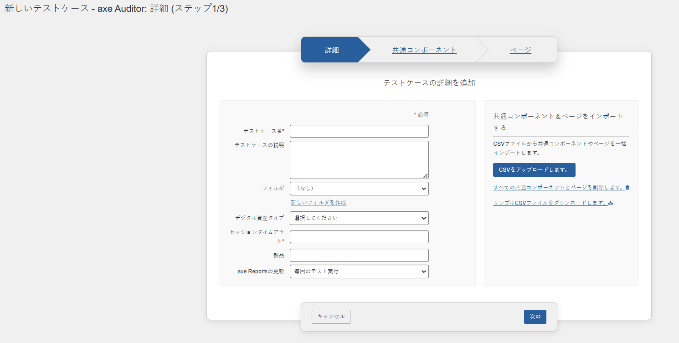Click the キャンセル button
Screen dimensions: 679x343
[x=331, y=317]
